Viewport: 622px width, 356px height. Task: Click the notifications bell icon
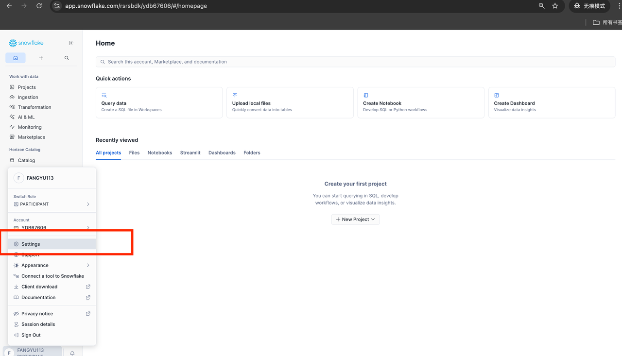click(x=72, y=353)
